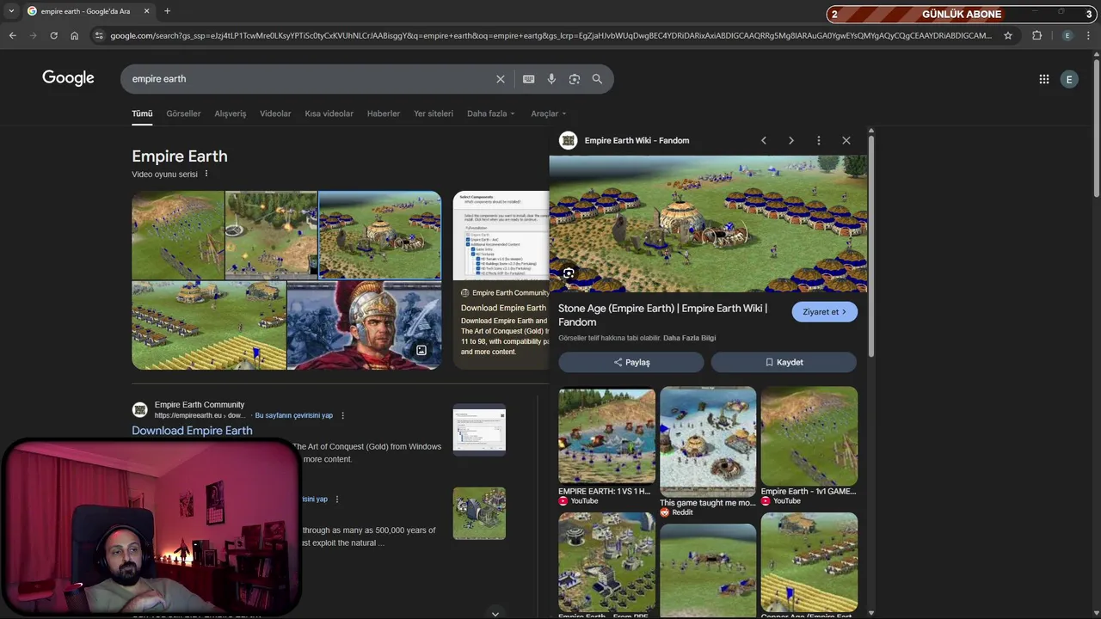Open the large Stone Age preview image
Viewport: 1101px width, 619px height.
[708, 224]
